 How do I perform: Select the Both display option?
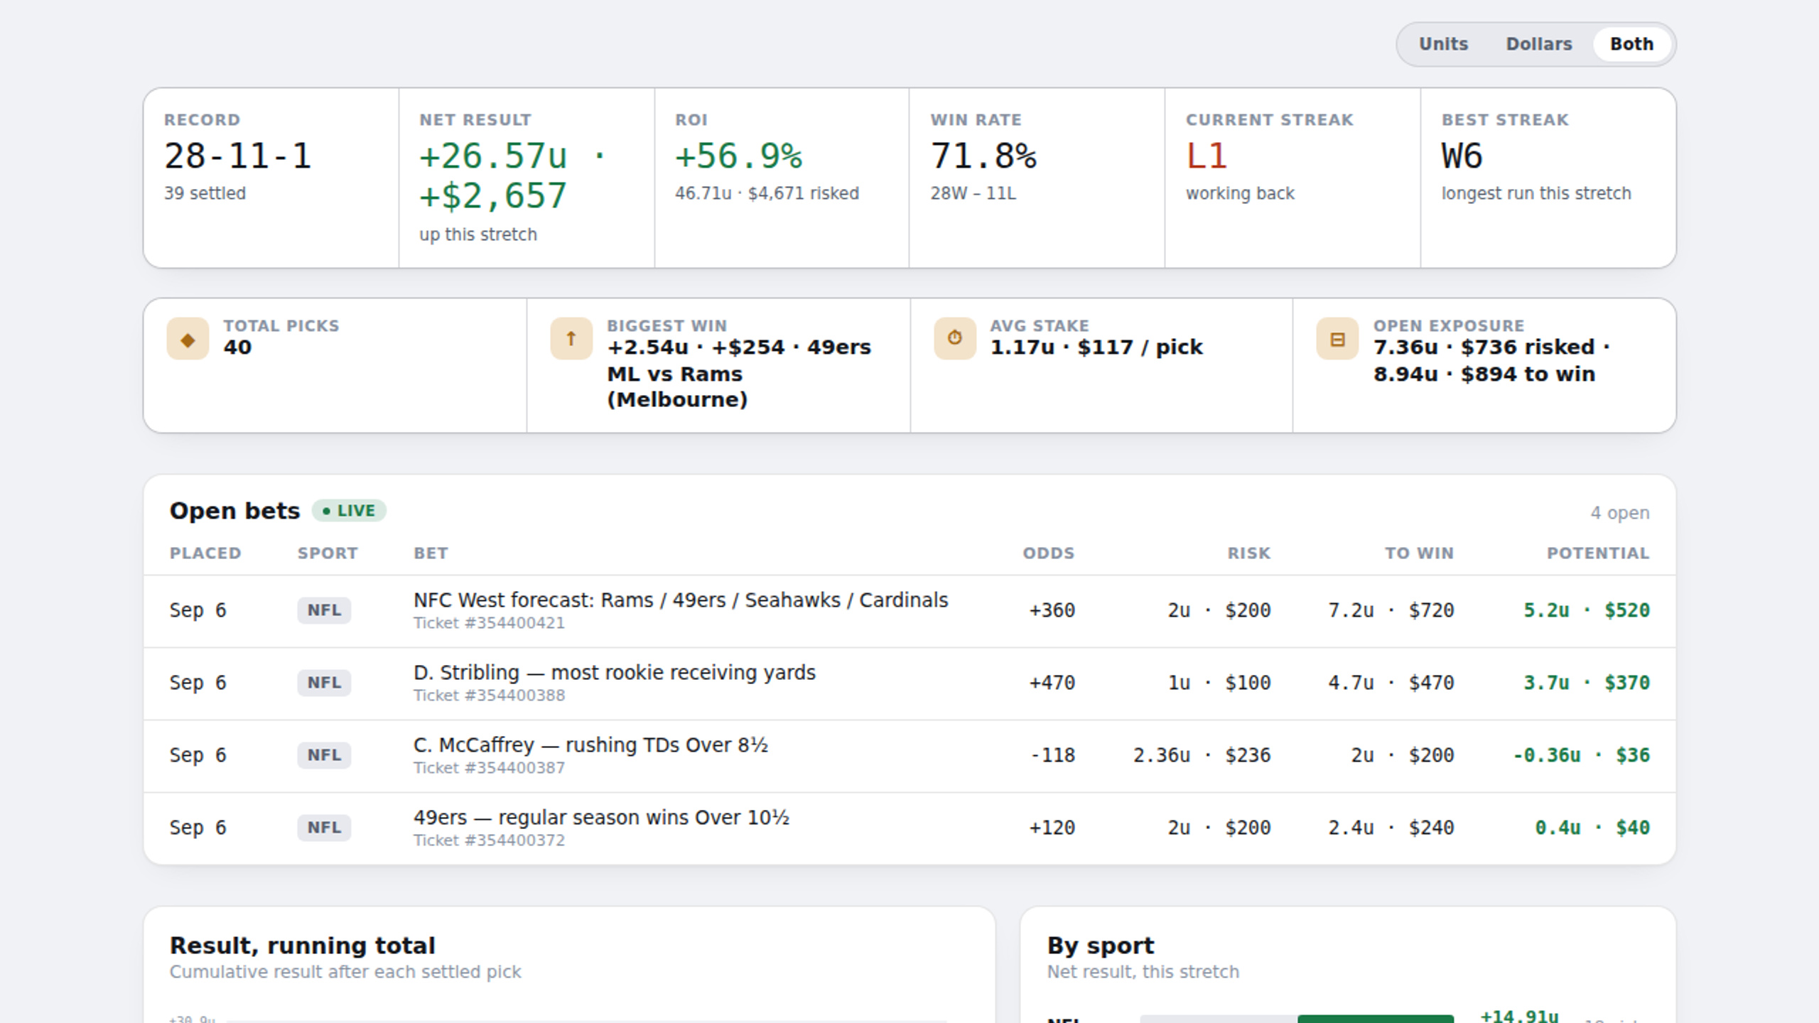pyautogui.click(x=1631, y=44)
